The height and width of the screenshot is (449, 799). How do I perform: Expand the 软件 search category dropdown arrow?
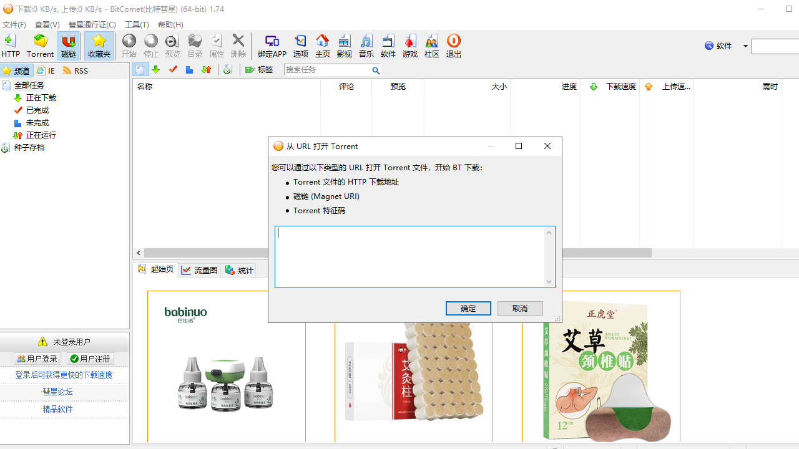tap(745, 46)
